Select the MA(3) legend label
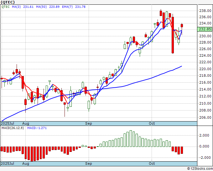213x171 pixels. [16, 7]
